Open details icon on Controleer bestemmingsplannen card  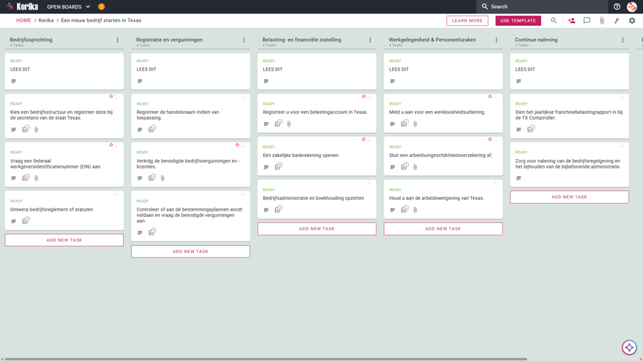pos(140,233)
